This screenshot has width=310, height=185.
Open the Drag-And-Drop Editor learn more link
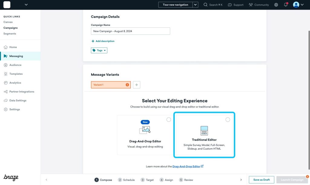pos(186,167)
